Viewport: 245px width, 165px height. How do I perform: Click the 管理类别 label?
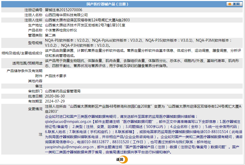coord(35,35)
